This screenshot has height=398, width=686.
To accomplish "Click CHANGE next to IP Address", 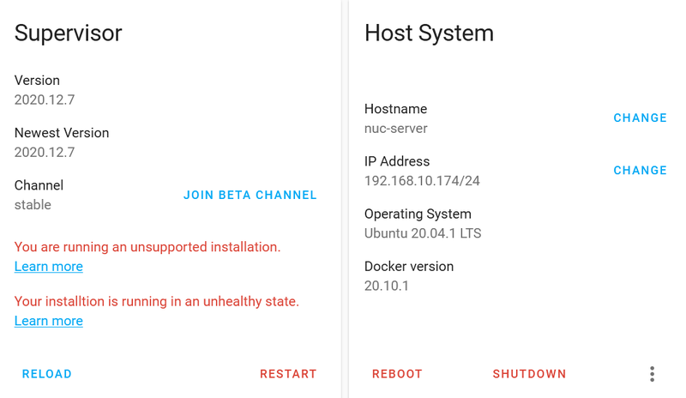I will point(640,171).
